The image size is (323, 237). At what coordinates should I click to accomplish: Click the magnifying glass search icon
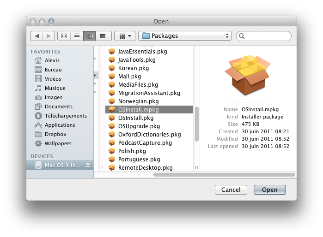click(242, 36)
